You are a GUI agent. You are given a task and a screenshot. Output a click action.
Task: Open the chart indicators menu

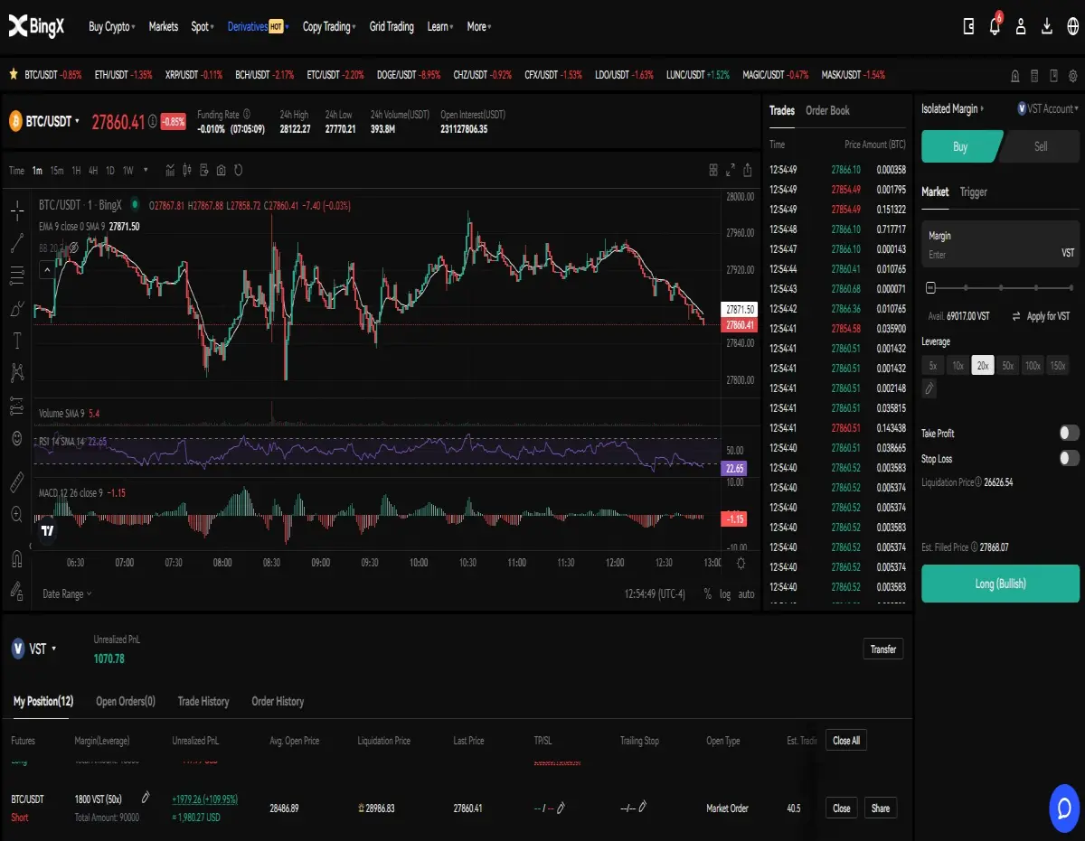170,170
